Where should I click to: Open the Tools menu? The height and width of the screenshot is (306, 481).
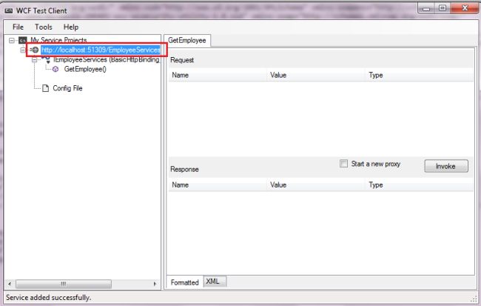(43, 27)
